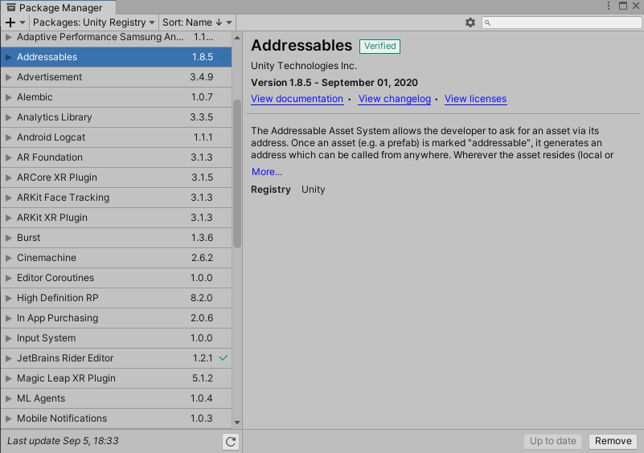Click the list scroll up arrow
Screen dimensions: 644x453
(x=237, y=38)
